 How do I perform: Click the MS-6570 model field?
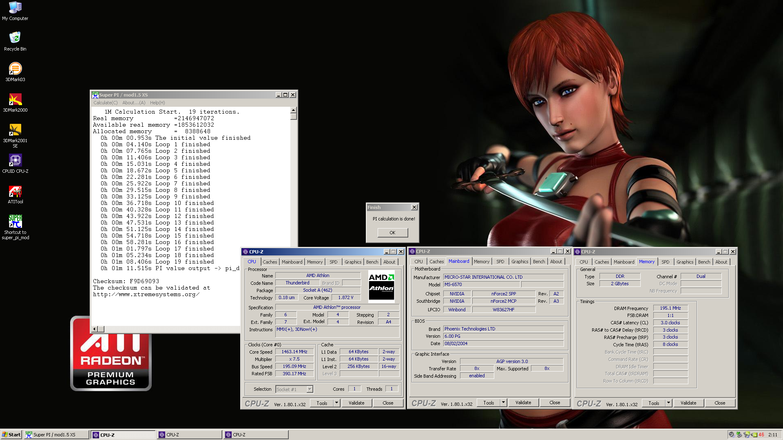point(482,284)
